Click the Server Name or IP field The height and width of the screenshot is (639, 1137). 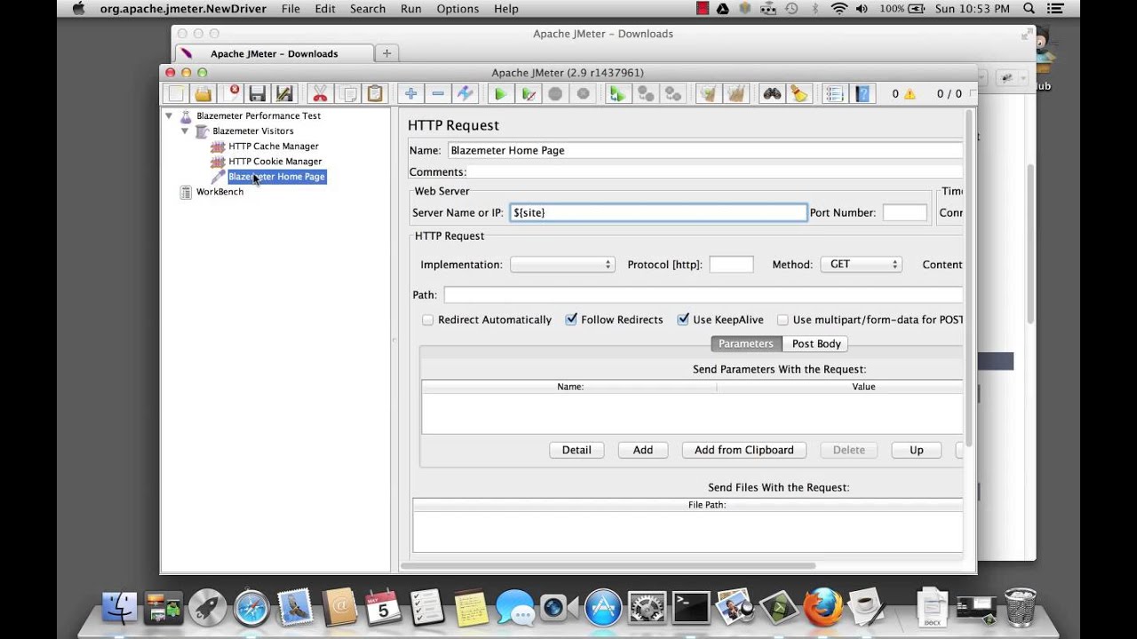pos(658,213)
